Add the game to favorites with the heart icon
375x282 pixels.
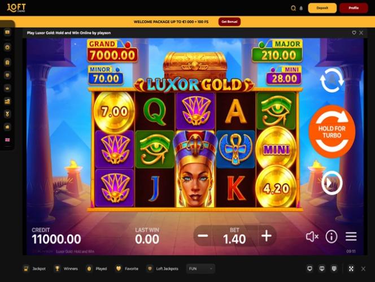click(x=354, y=33)
